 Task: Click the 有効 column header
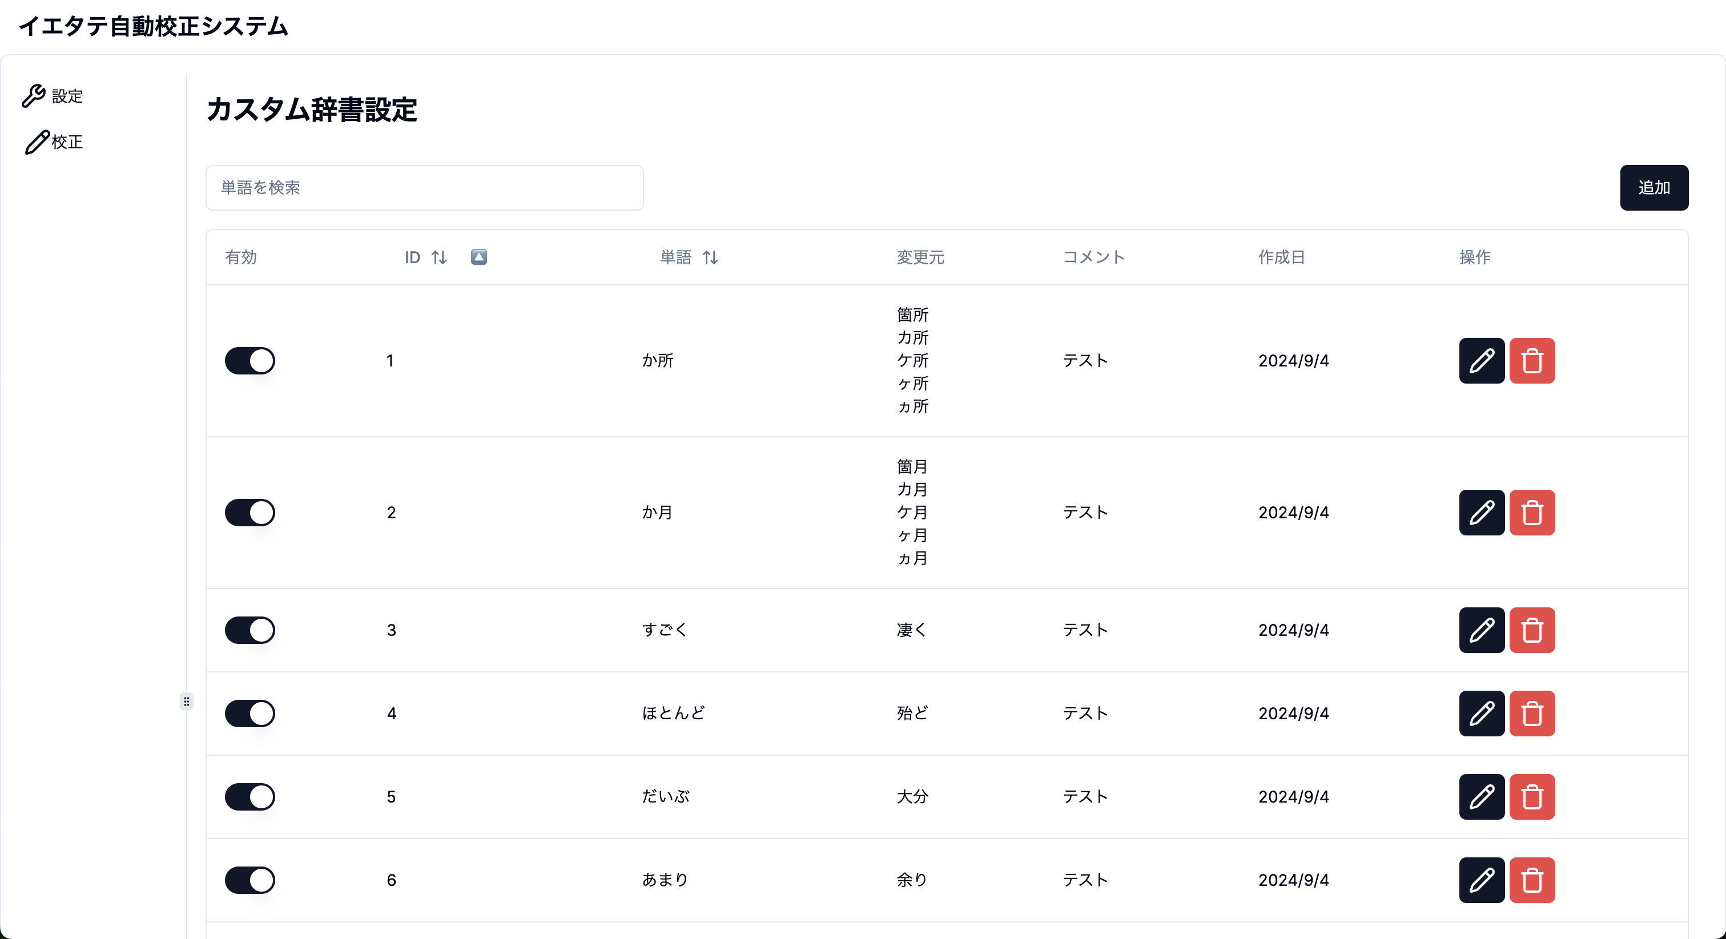point(240,257)
